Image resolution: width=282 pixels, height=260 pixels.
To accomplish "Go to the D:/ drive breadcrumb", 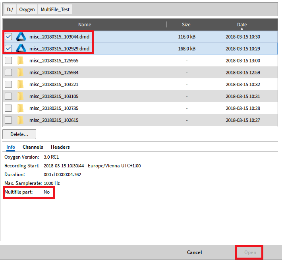I will click(10, 10).
